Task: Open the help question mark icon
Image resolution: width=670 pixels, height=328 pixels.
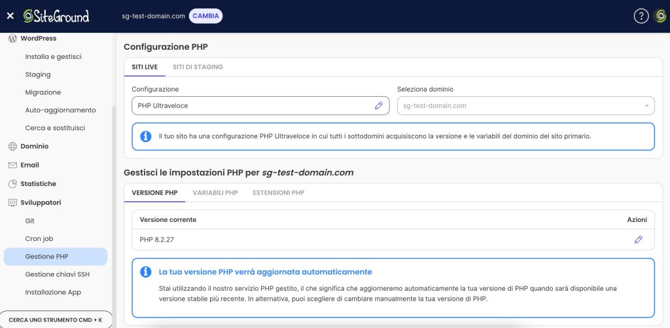Action: (641, 16)
